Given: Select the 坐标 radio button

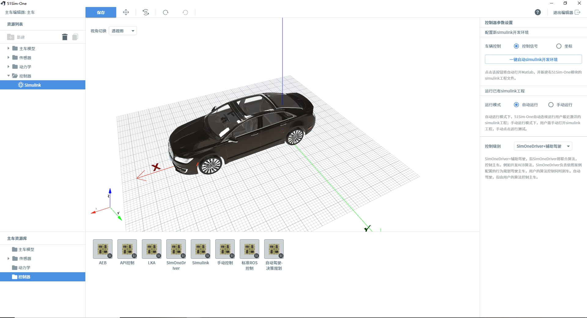Looking at the screenshot, I should pyautogui.click(x=559, y=46).
